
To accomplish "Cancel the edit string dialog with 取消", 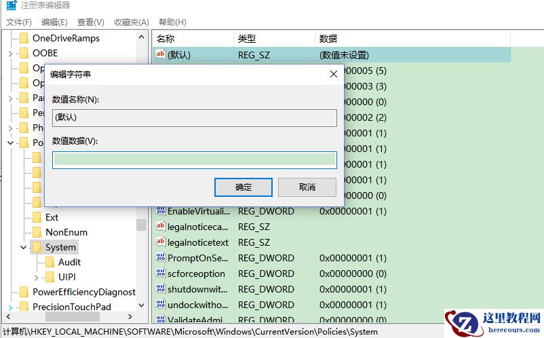I will (x=307, y=187).
